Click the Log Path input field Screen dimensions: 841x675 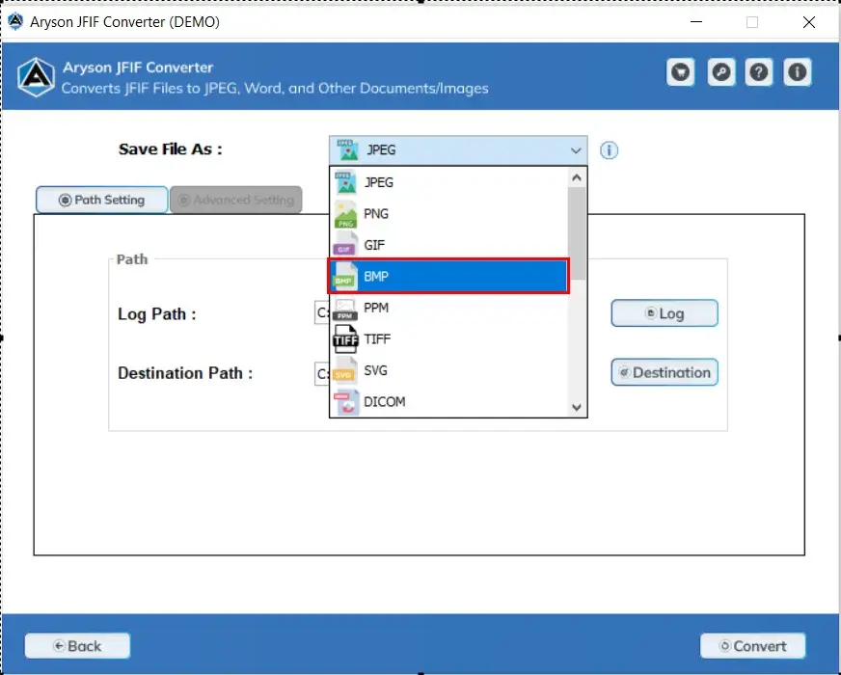pos(322,313)
